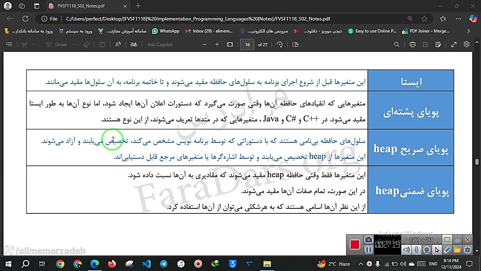Switch the page view layout
This screenshot has height=271, width=481.
click(295, 44)
